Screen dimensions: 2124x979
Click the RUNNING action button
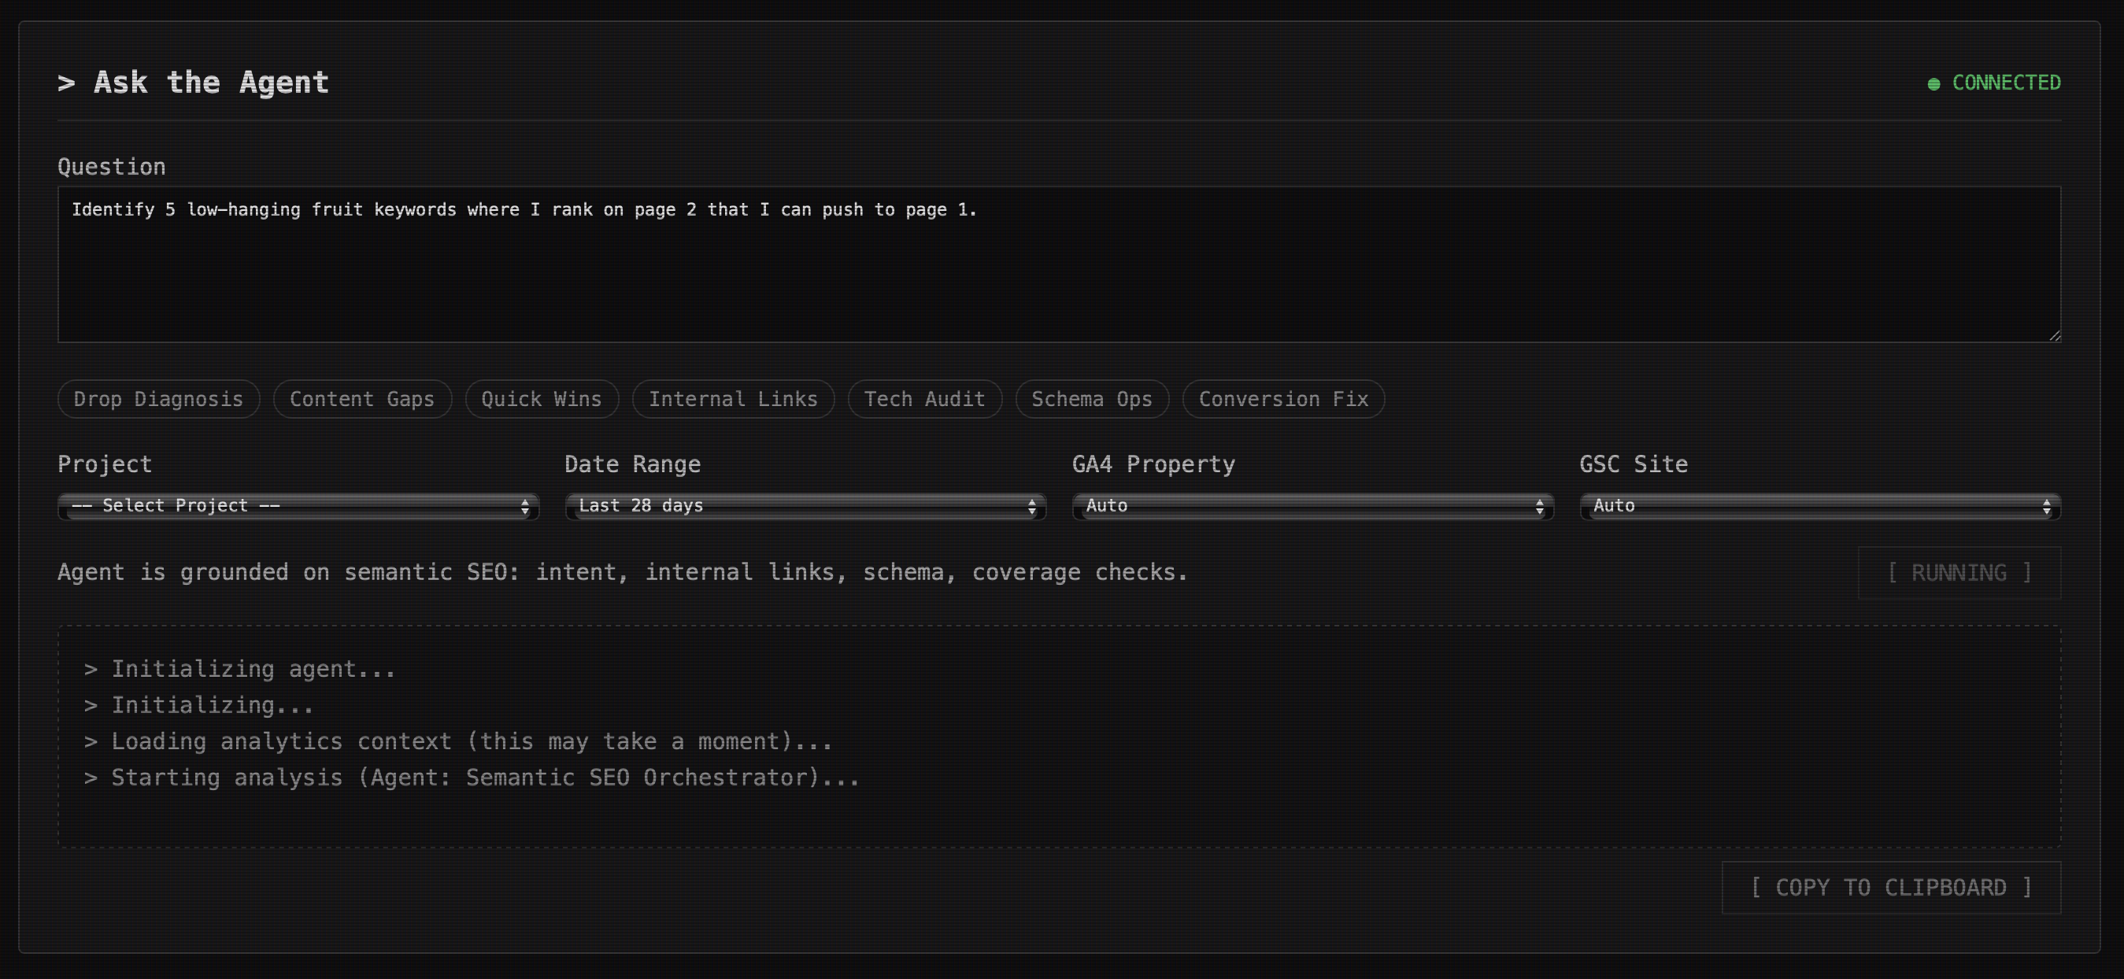coord(1959,572)
